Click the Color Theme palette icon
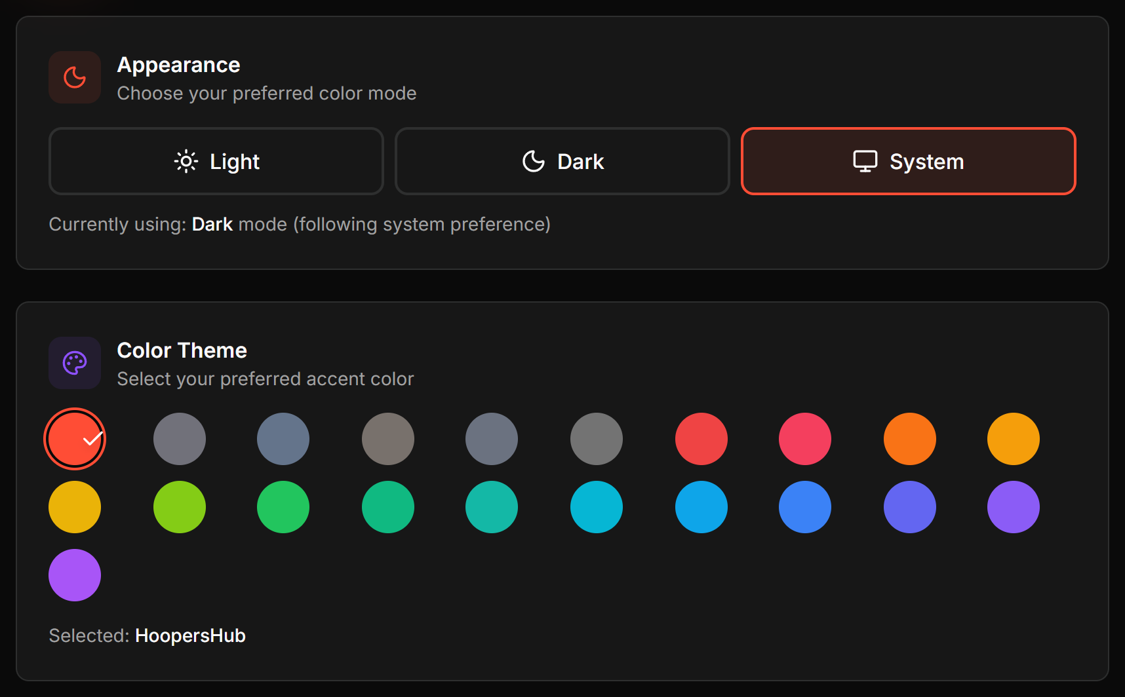The width and height of the screenshot is (1125, 697). (x=75, y=363)
